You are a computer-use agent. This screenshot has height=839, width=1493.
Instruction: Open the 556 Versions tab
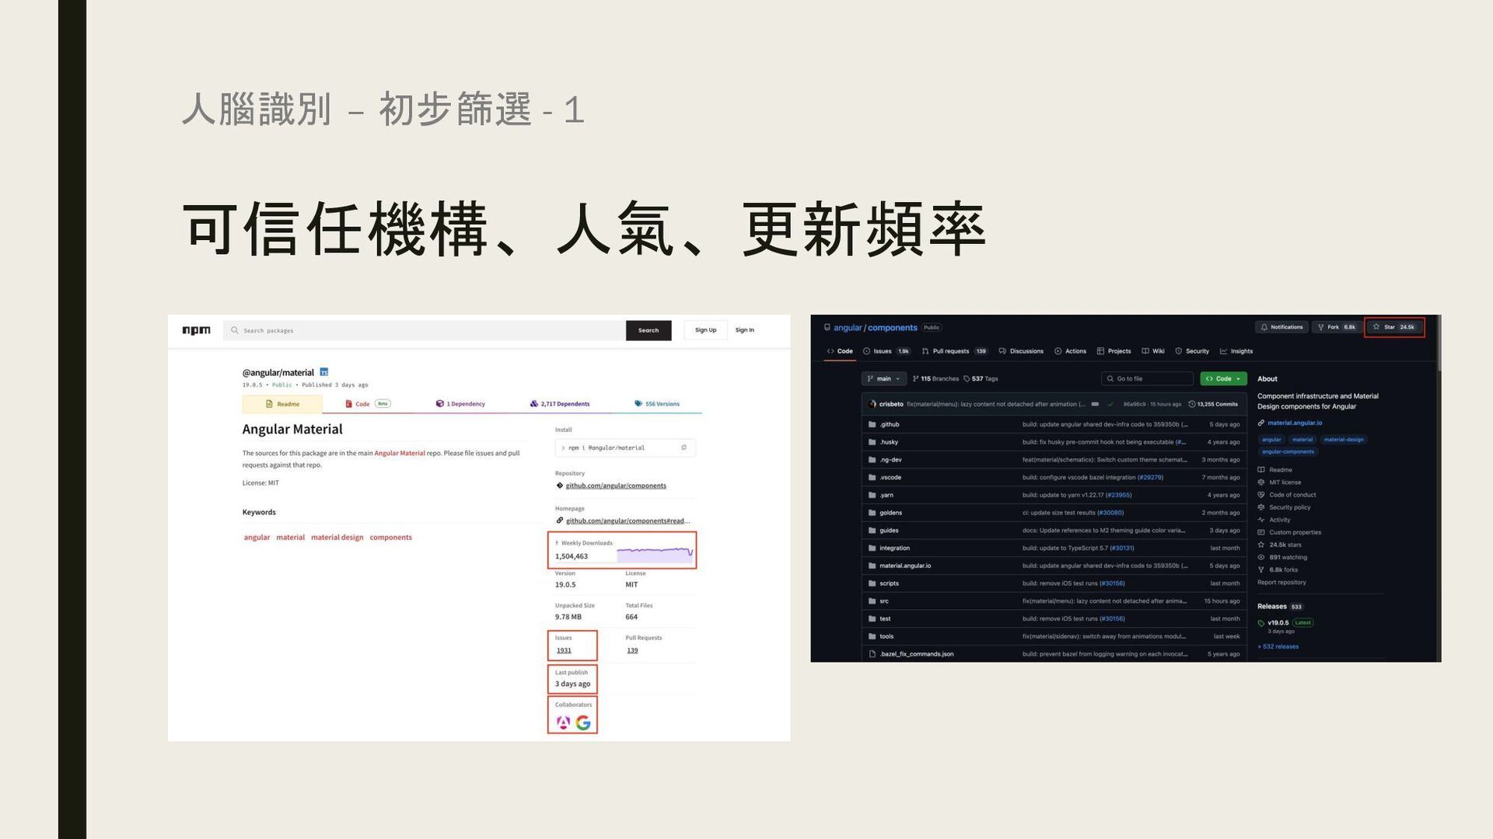pos(657,404)
